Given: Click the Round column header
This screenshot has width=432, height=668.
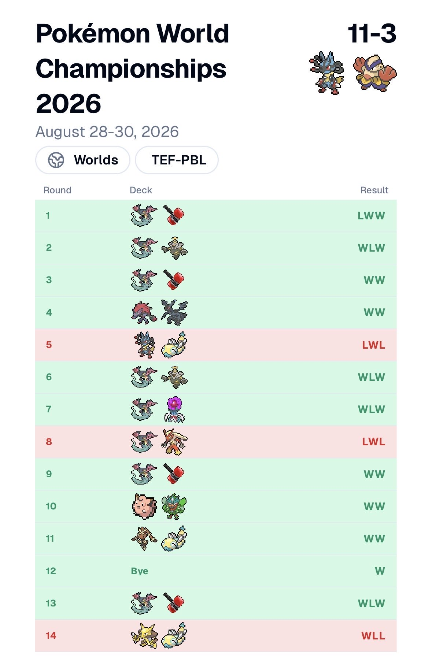Looking at the screenshot, I should coord(58,190).
